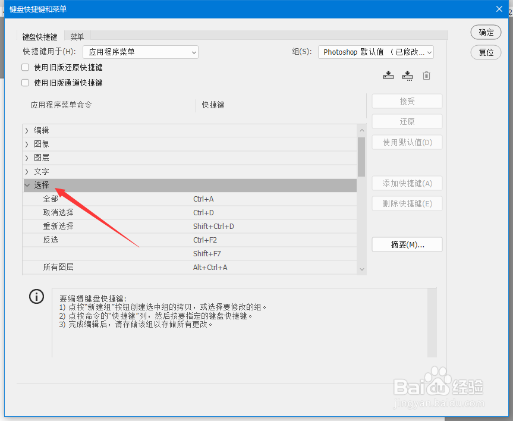
Task: Collapse the 选择 command group
Action: click(27, 185)
